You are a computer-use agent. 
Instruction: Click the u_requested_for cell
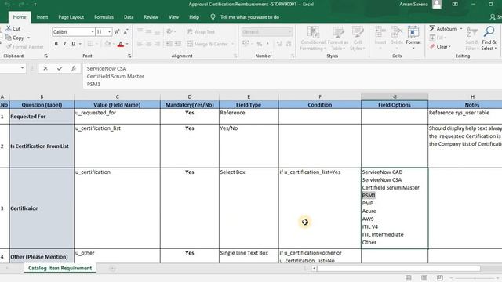pos(117,117)
